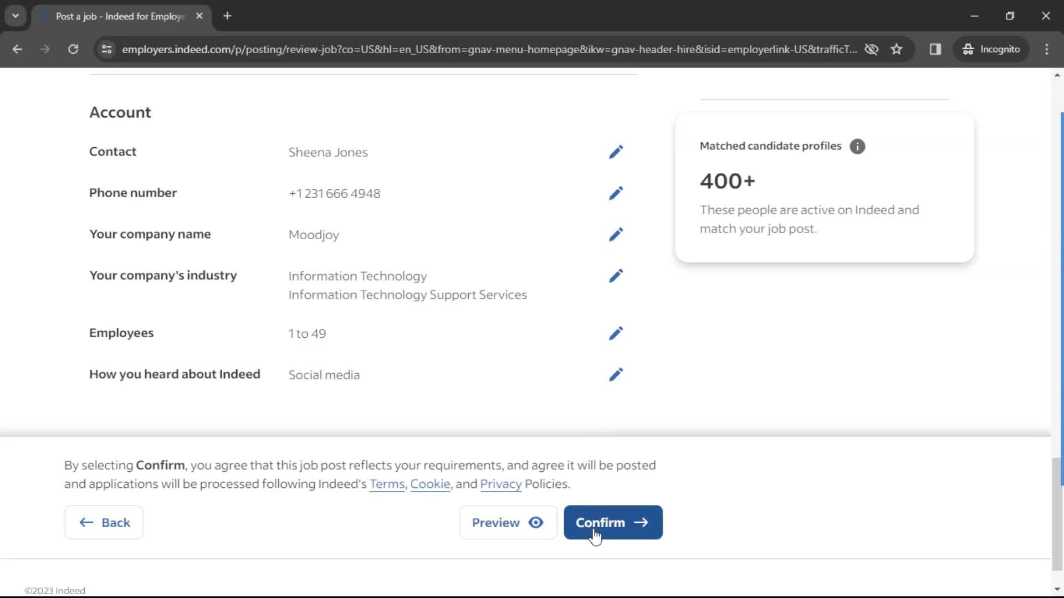Click the edit icon next to Contact
This screenshot has height=598, width=1064.
tap(616, 152)
